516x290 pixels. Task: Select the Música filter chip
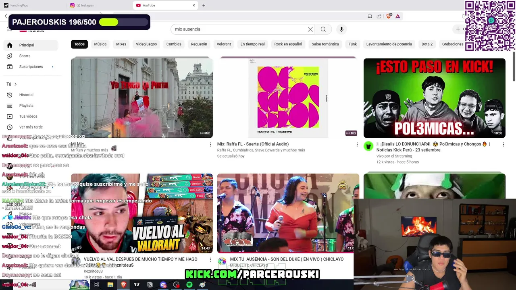point(100,44)
